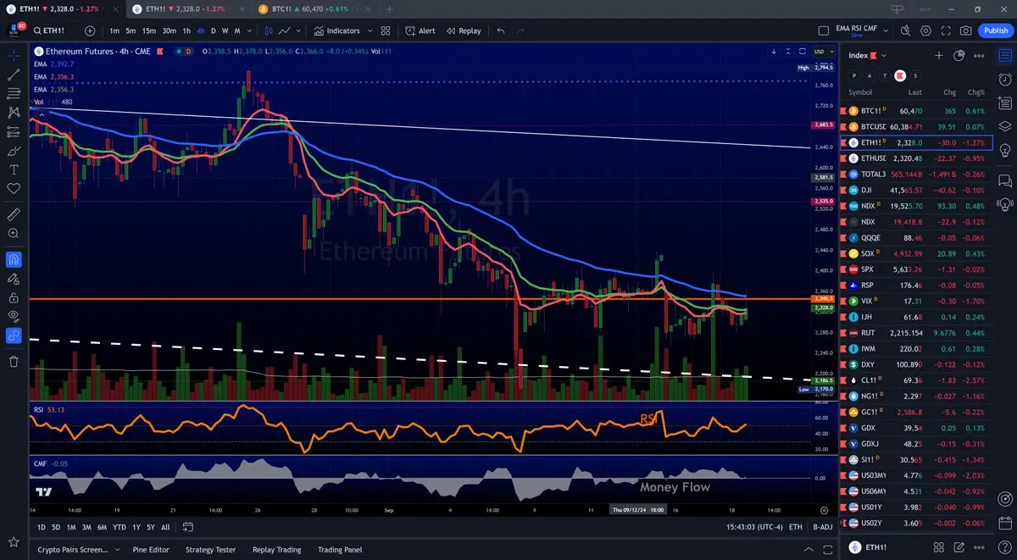Screen dimensions: 1017x560
Task: Select the P watchlist filter circle
Action: coord(854,75)
